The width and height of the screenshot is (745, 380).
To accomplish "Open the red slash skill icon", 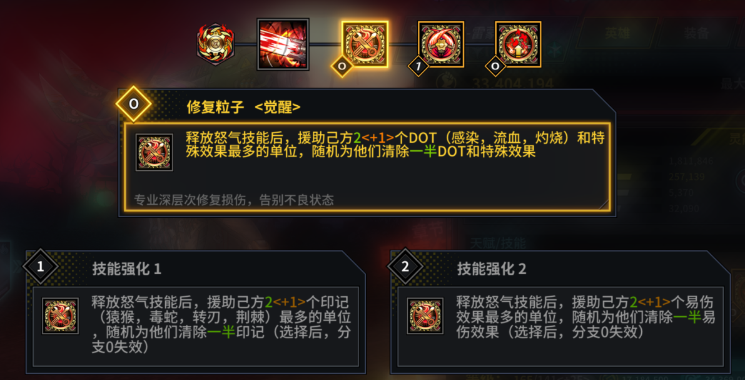I will click(283, 44).
